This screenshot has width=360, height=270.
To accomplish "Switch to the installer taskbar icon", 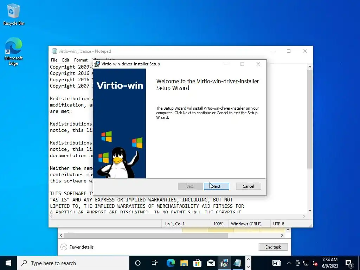I will point(224,263).
